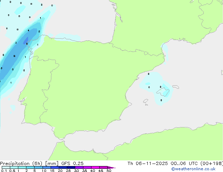Click the 40 to 45 mm magenta swatch
The width and height of the screenshot is (223, 172).
[95, 167]
